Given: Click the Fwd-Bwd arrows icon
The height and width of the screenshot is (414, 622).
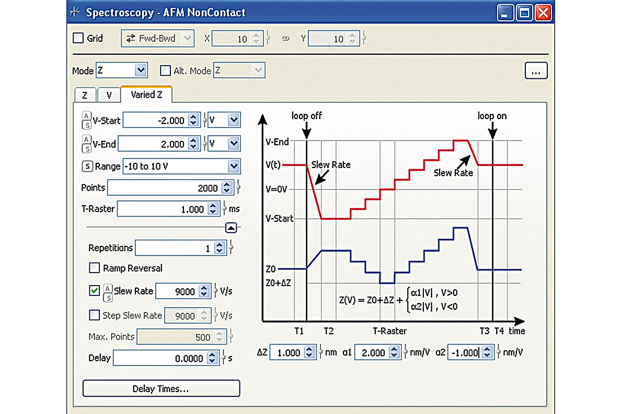Looking at the screenshot, I should click(130, 38).
